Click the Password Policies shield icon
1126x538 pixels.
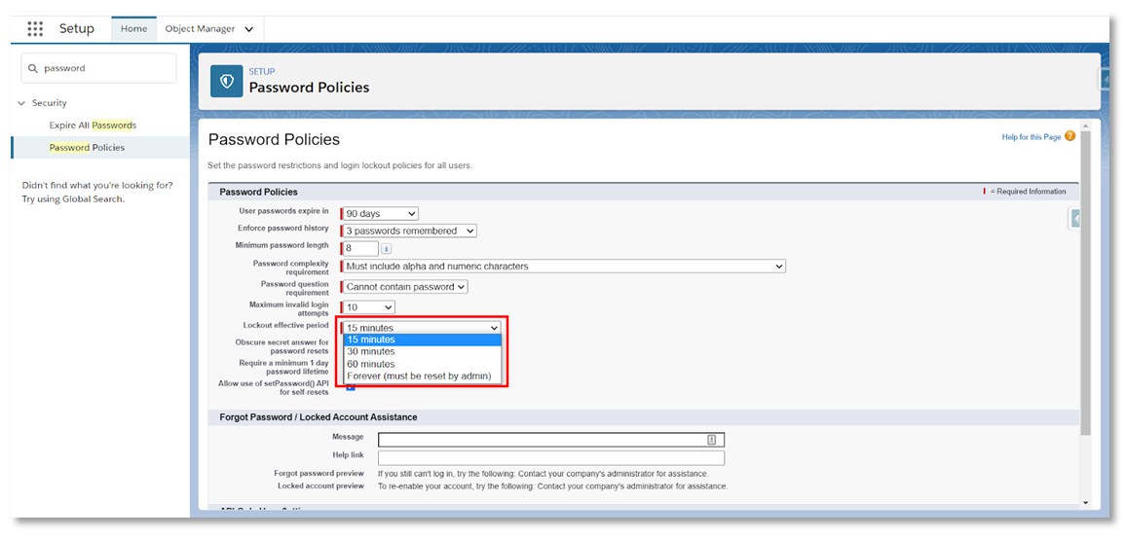[226, 81]
